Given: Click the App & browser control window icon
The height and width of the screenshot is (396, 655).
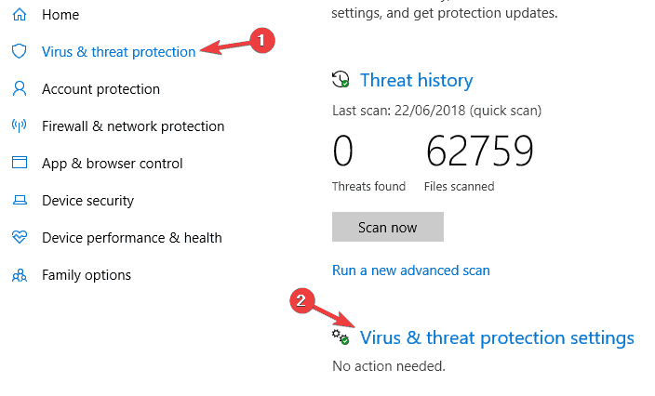Looking at the screenshot, I should (x=20, y=164).
